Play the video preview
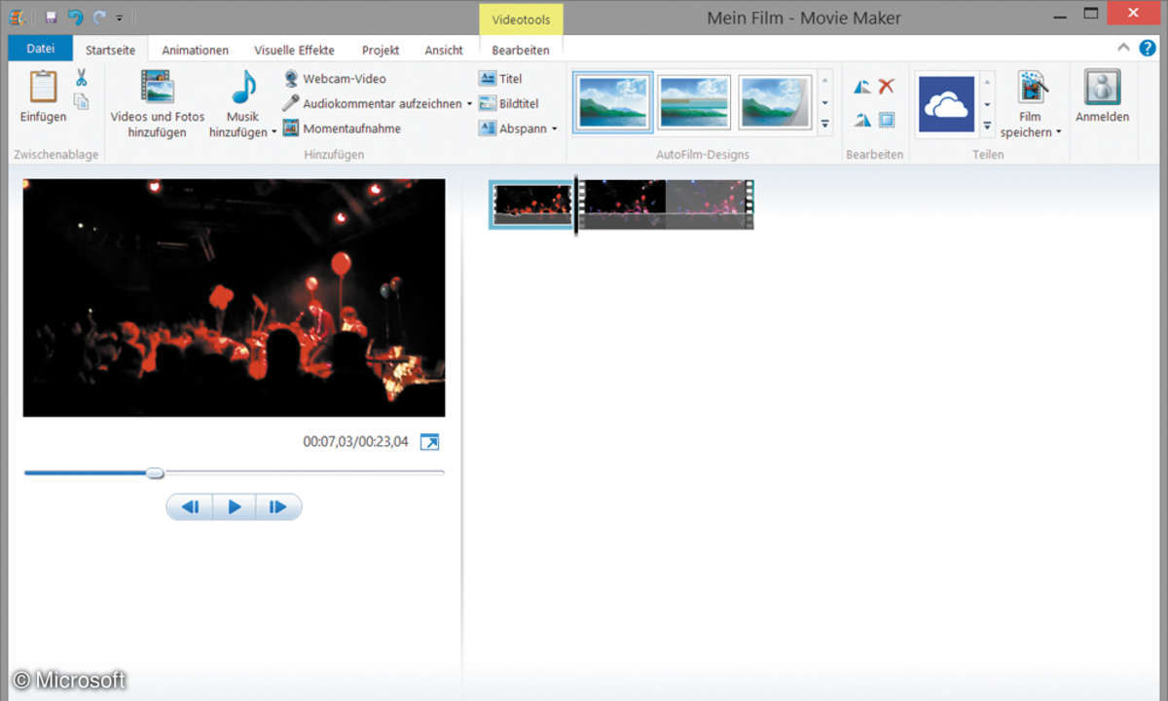The image size is (1168, 701). (x=234, y=506)
